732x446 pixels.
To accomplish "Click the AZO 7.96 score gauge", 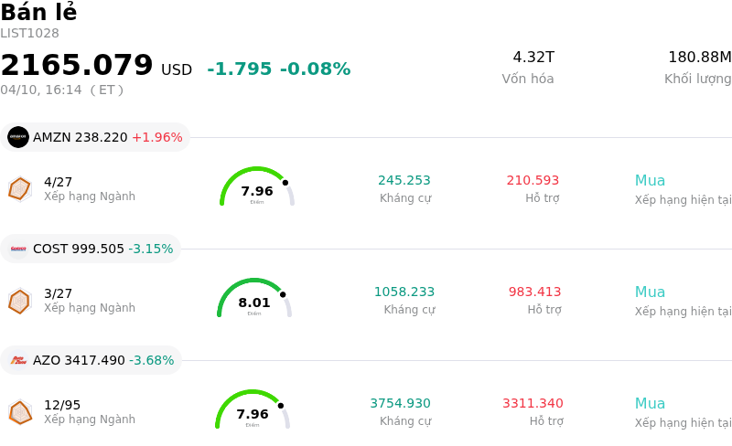I will 253,411.
